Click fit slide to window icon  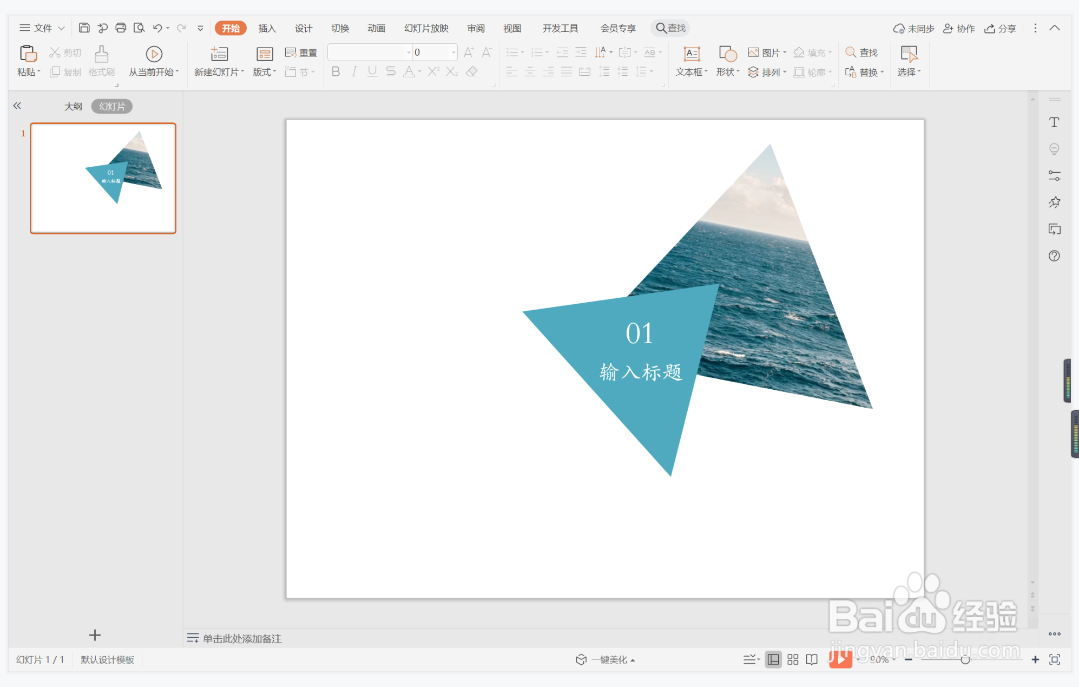1055,659
